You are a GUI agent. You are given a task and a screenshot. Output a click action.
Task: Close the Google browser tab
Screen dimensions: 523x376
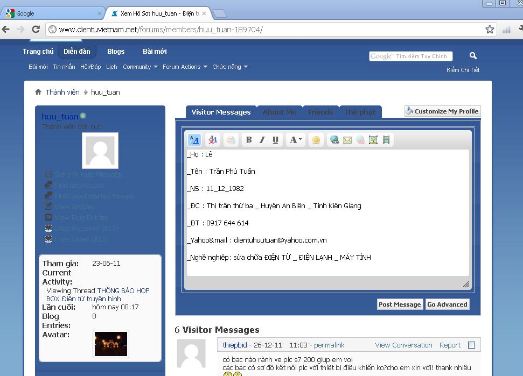pyautogui.click(x=100, y=13)
